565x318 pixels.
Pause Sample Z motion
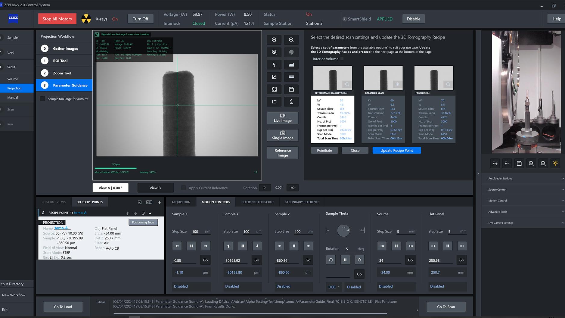[x=294, y=246]
